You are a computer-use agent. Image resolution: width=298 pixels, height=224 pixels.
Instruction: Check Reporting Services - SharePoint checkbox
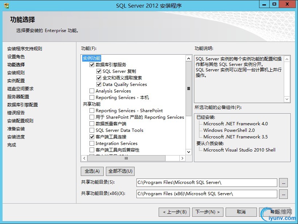click(92, 111)
